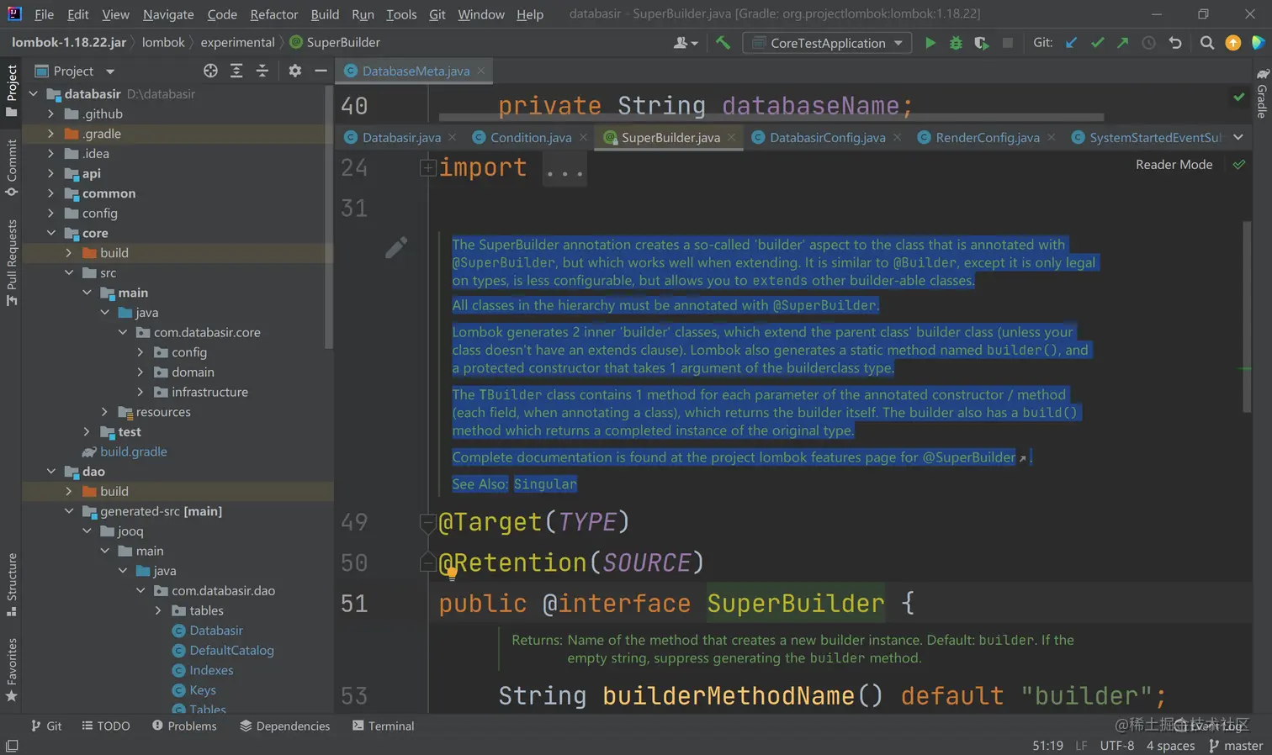Click the Git Update Project arrow
Image resolution: width=1272 pixels, height=755 pixels.
coord(1071,43)
